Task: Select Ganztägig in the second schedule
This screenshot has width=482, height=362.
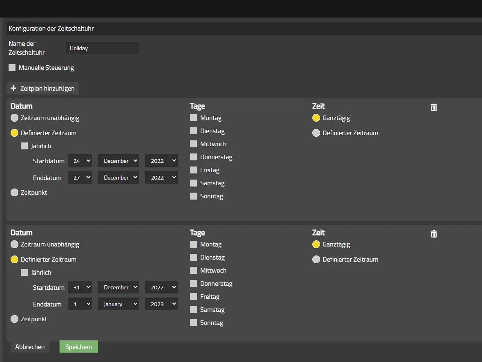Action: (x=316, y=244)
